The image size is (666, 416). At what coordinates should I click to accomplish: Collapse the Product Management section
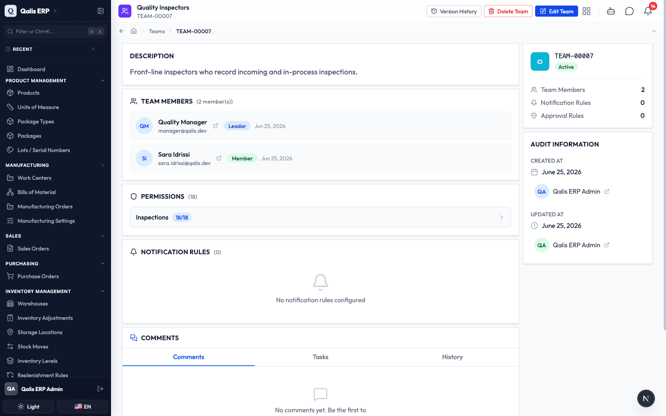coord(55,80)
